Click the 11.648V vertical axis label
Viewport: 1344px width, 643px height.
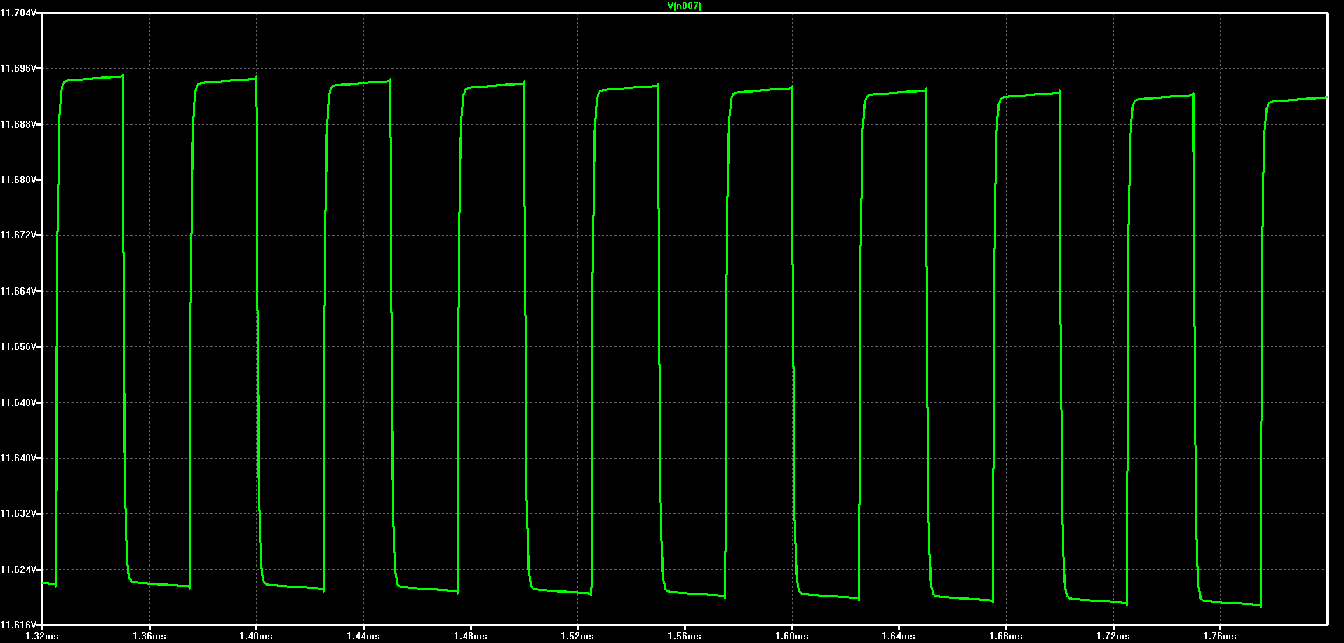pos(18,402)
